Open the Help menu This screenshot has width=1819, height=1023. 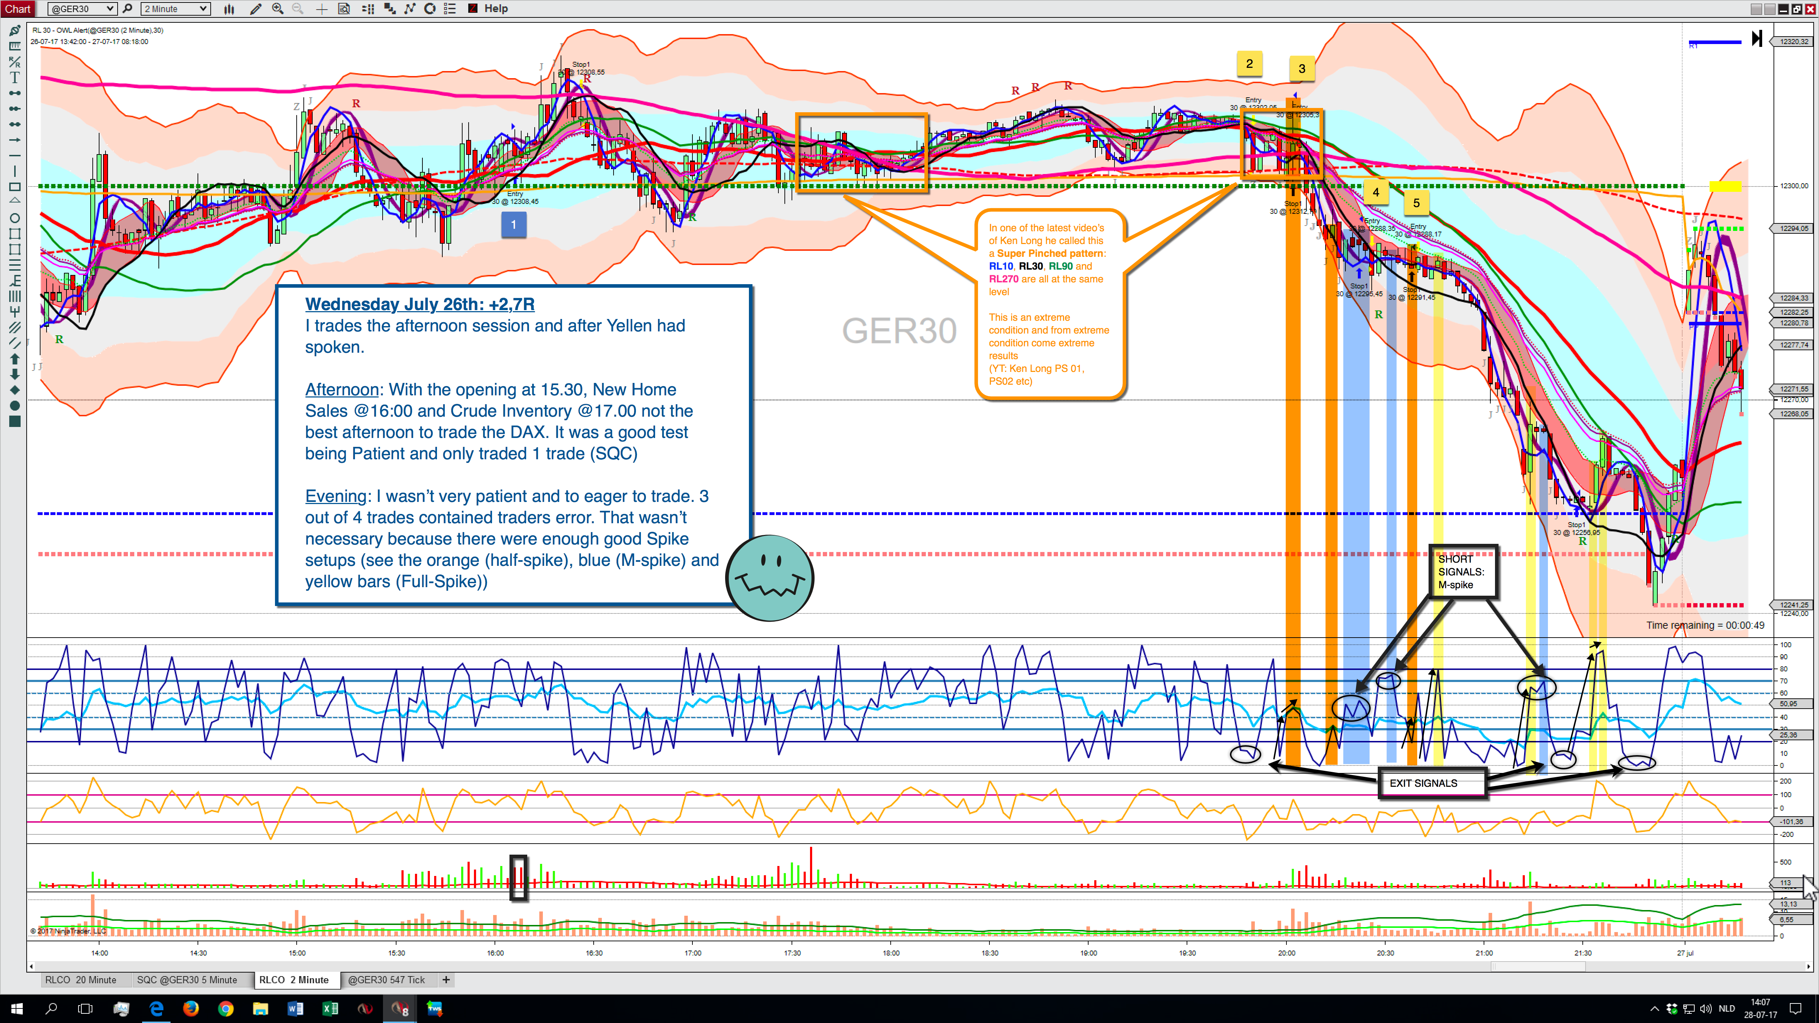(x=496, y=9)
